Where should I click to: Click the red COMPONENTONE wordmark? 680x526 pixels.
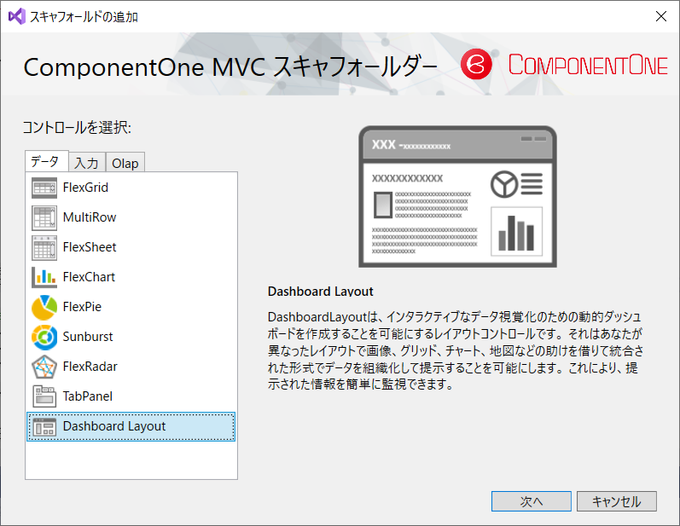[x=588, y=65]
